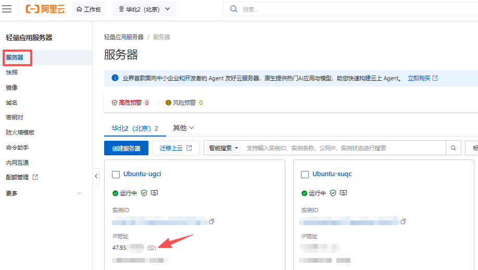Open 高危预警 alerts
The width and height of the screenshot is (478, 270).
click(131, 103)
